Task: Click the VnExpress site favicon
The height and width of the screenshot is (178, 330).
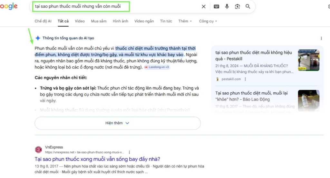Action: (38, 150)
